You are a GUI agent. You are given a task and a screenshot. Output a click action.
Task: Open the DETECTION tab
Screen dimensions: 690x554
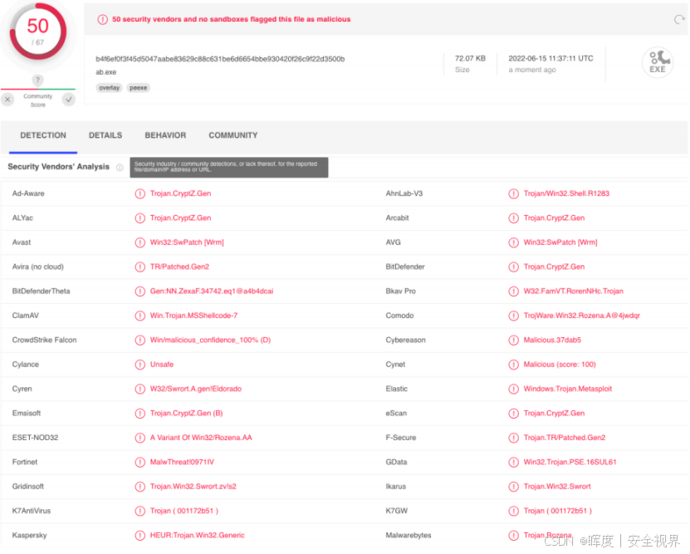pyautogui.click(x=43, y=135)
